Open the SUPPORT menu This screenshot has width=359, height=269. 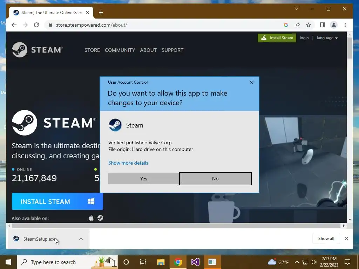(x=172, y=50)
